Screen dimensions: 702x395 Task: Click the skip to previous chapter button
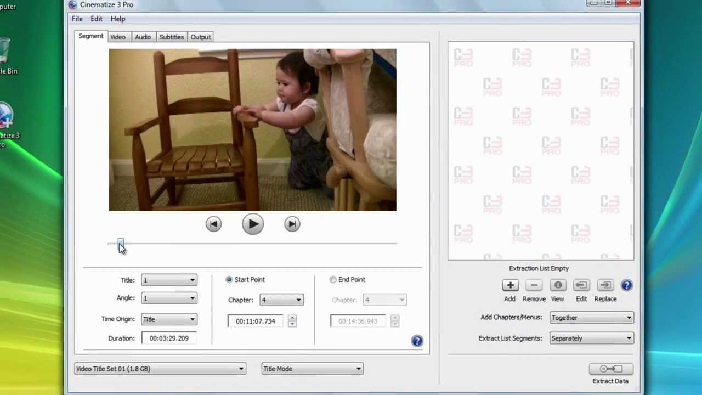[x=213, y=224]
